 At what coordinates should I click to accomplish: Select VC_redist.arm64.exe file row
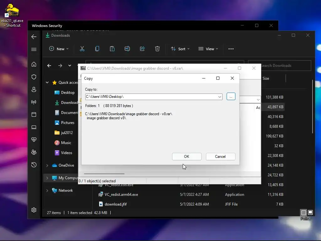[192, 195]
